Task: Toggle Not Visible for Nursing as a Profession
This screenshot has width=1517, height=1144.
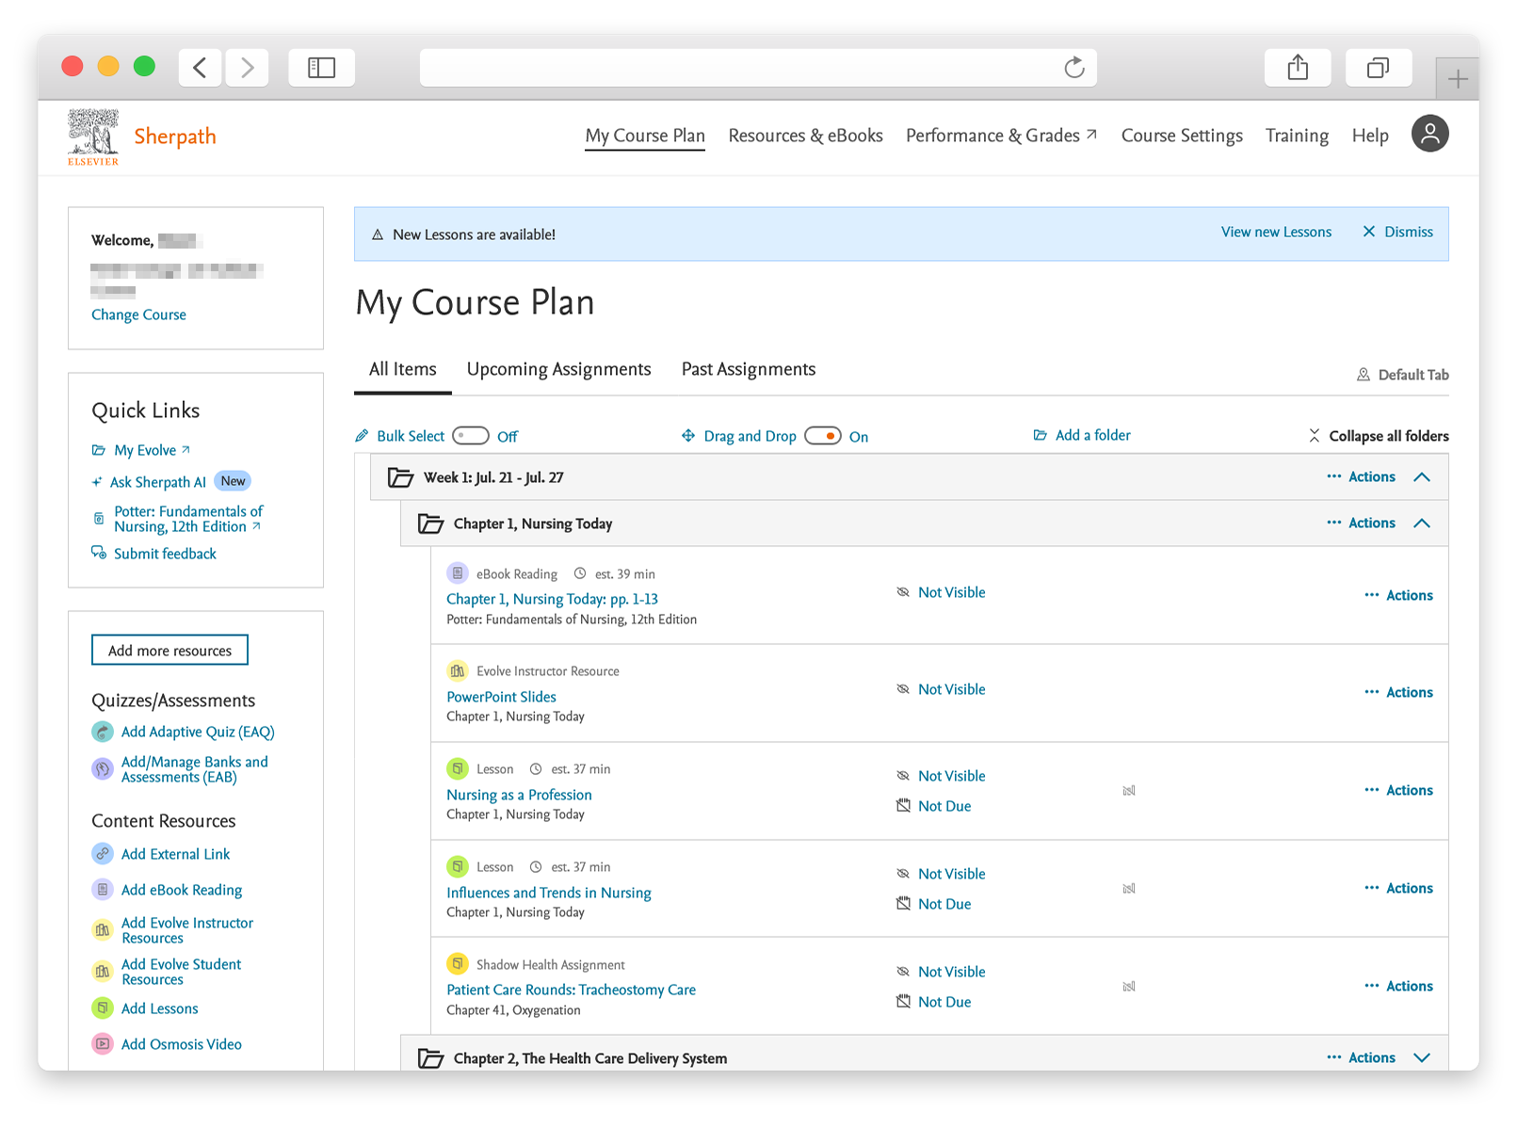Action: coord(941,776)
